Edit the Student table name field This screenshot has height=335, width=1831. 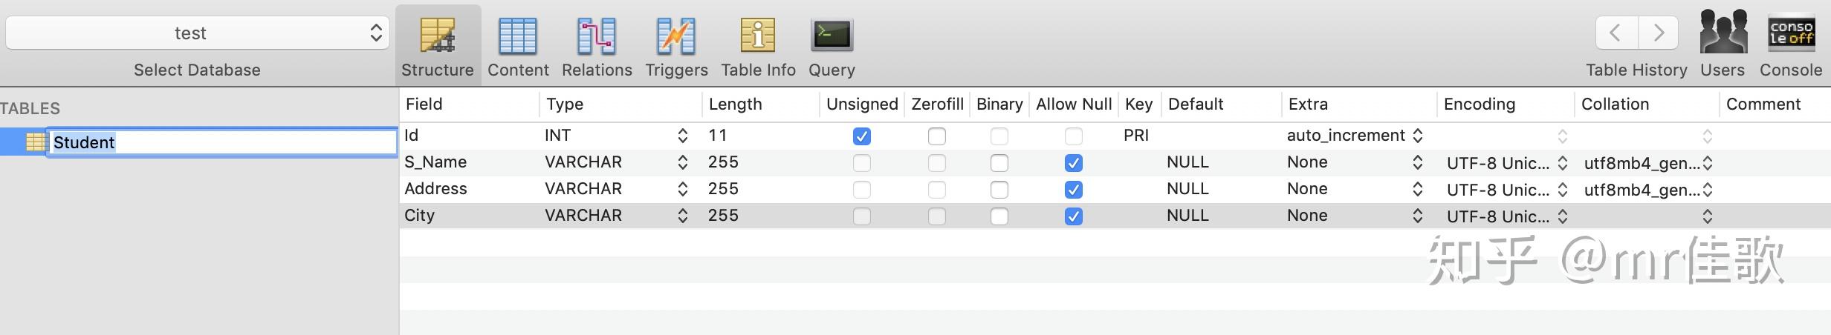point(222,142)
